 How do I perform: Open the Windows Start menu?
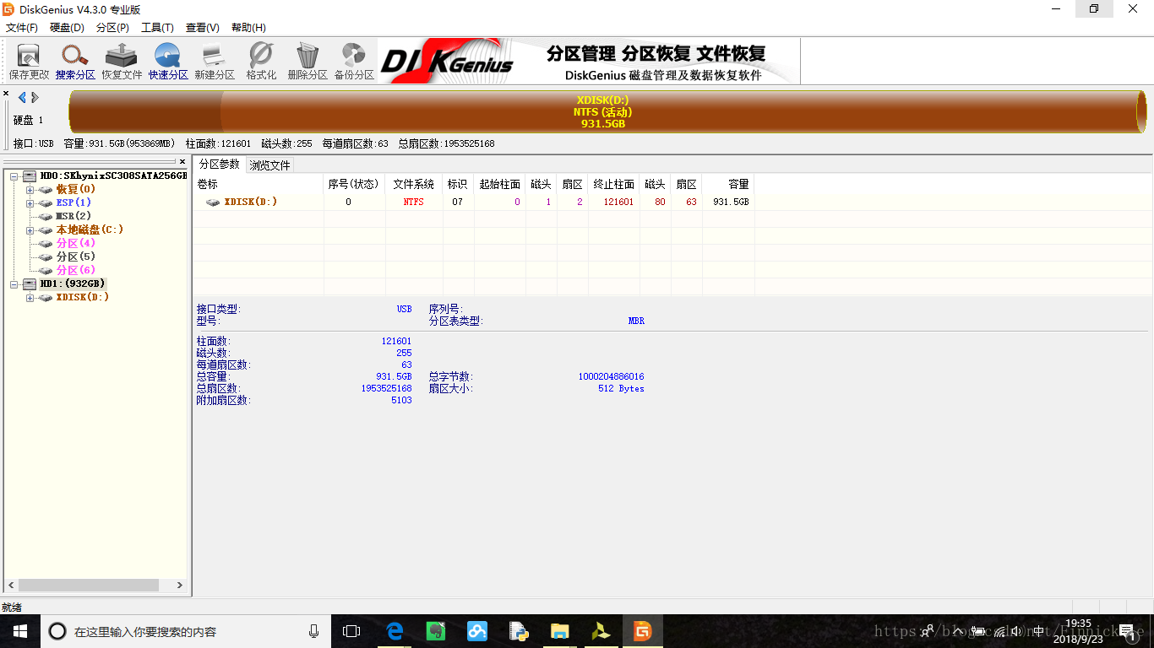tap(20, 631)
